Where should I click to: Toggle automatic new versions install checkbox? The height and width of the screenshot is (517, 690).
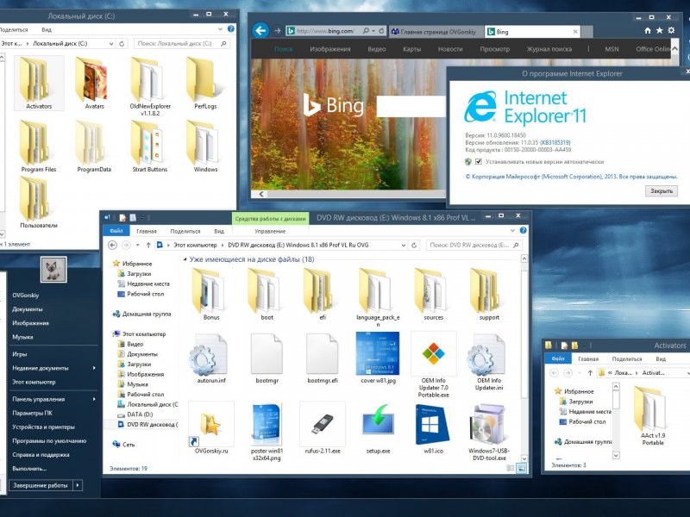(479, 162)
